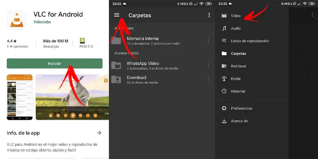The image size is (318, 159).
Task: Open the Videolabs developer page
Action: coord(42,22)
